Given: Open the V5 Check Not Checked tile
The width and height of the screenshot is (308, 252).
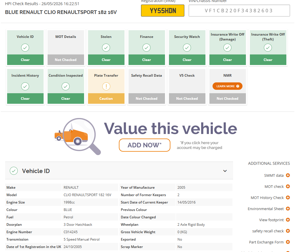Looking at the screenshot, I should (187, 86).
